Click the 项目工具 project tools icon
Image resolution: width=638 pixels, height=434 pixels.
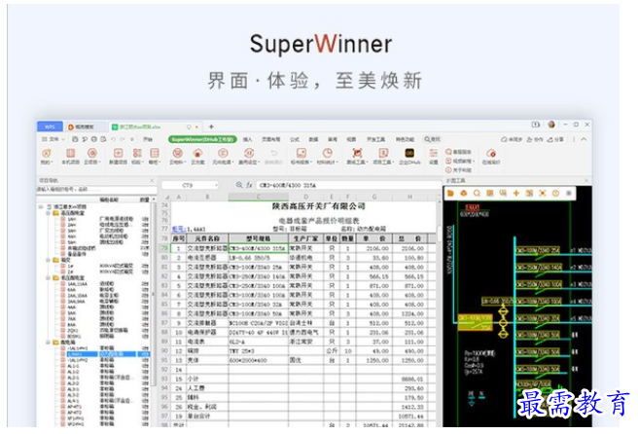383,157
